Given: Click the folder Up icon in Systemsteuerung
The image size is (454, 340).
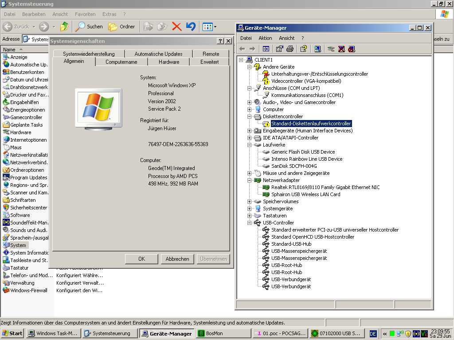Looking at the screenshot, I should click(x=64, y=27).
